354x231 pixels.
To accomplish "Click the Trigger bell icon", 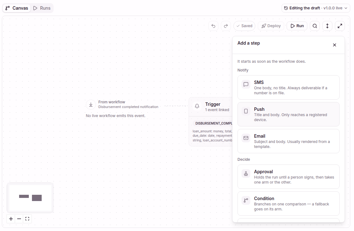I will click(x=197, y=106).
